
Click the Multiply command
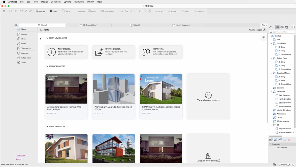tap(200, 11)
